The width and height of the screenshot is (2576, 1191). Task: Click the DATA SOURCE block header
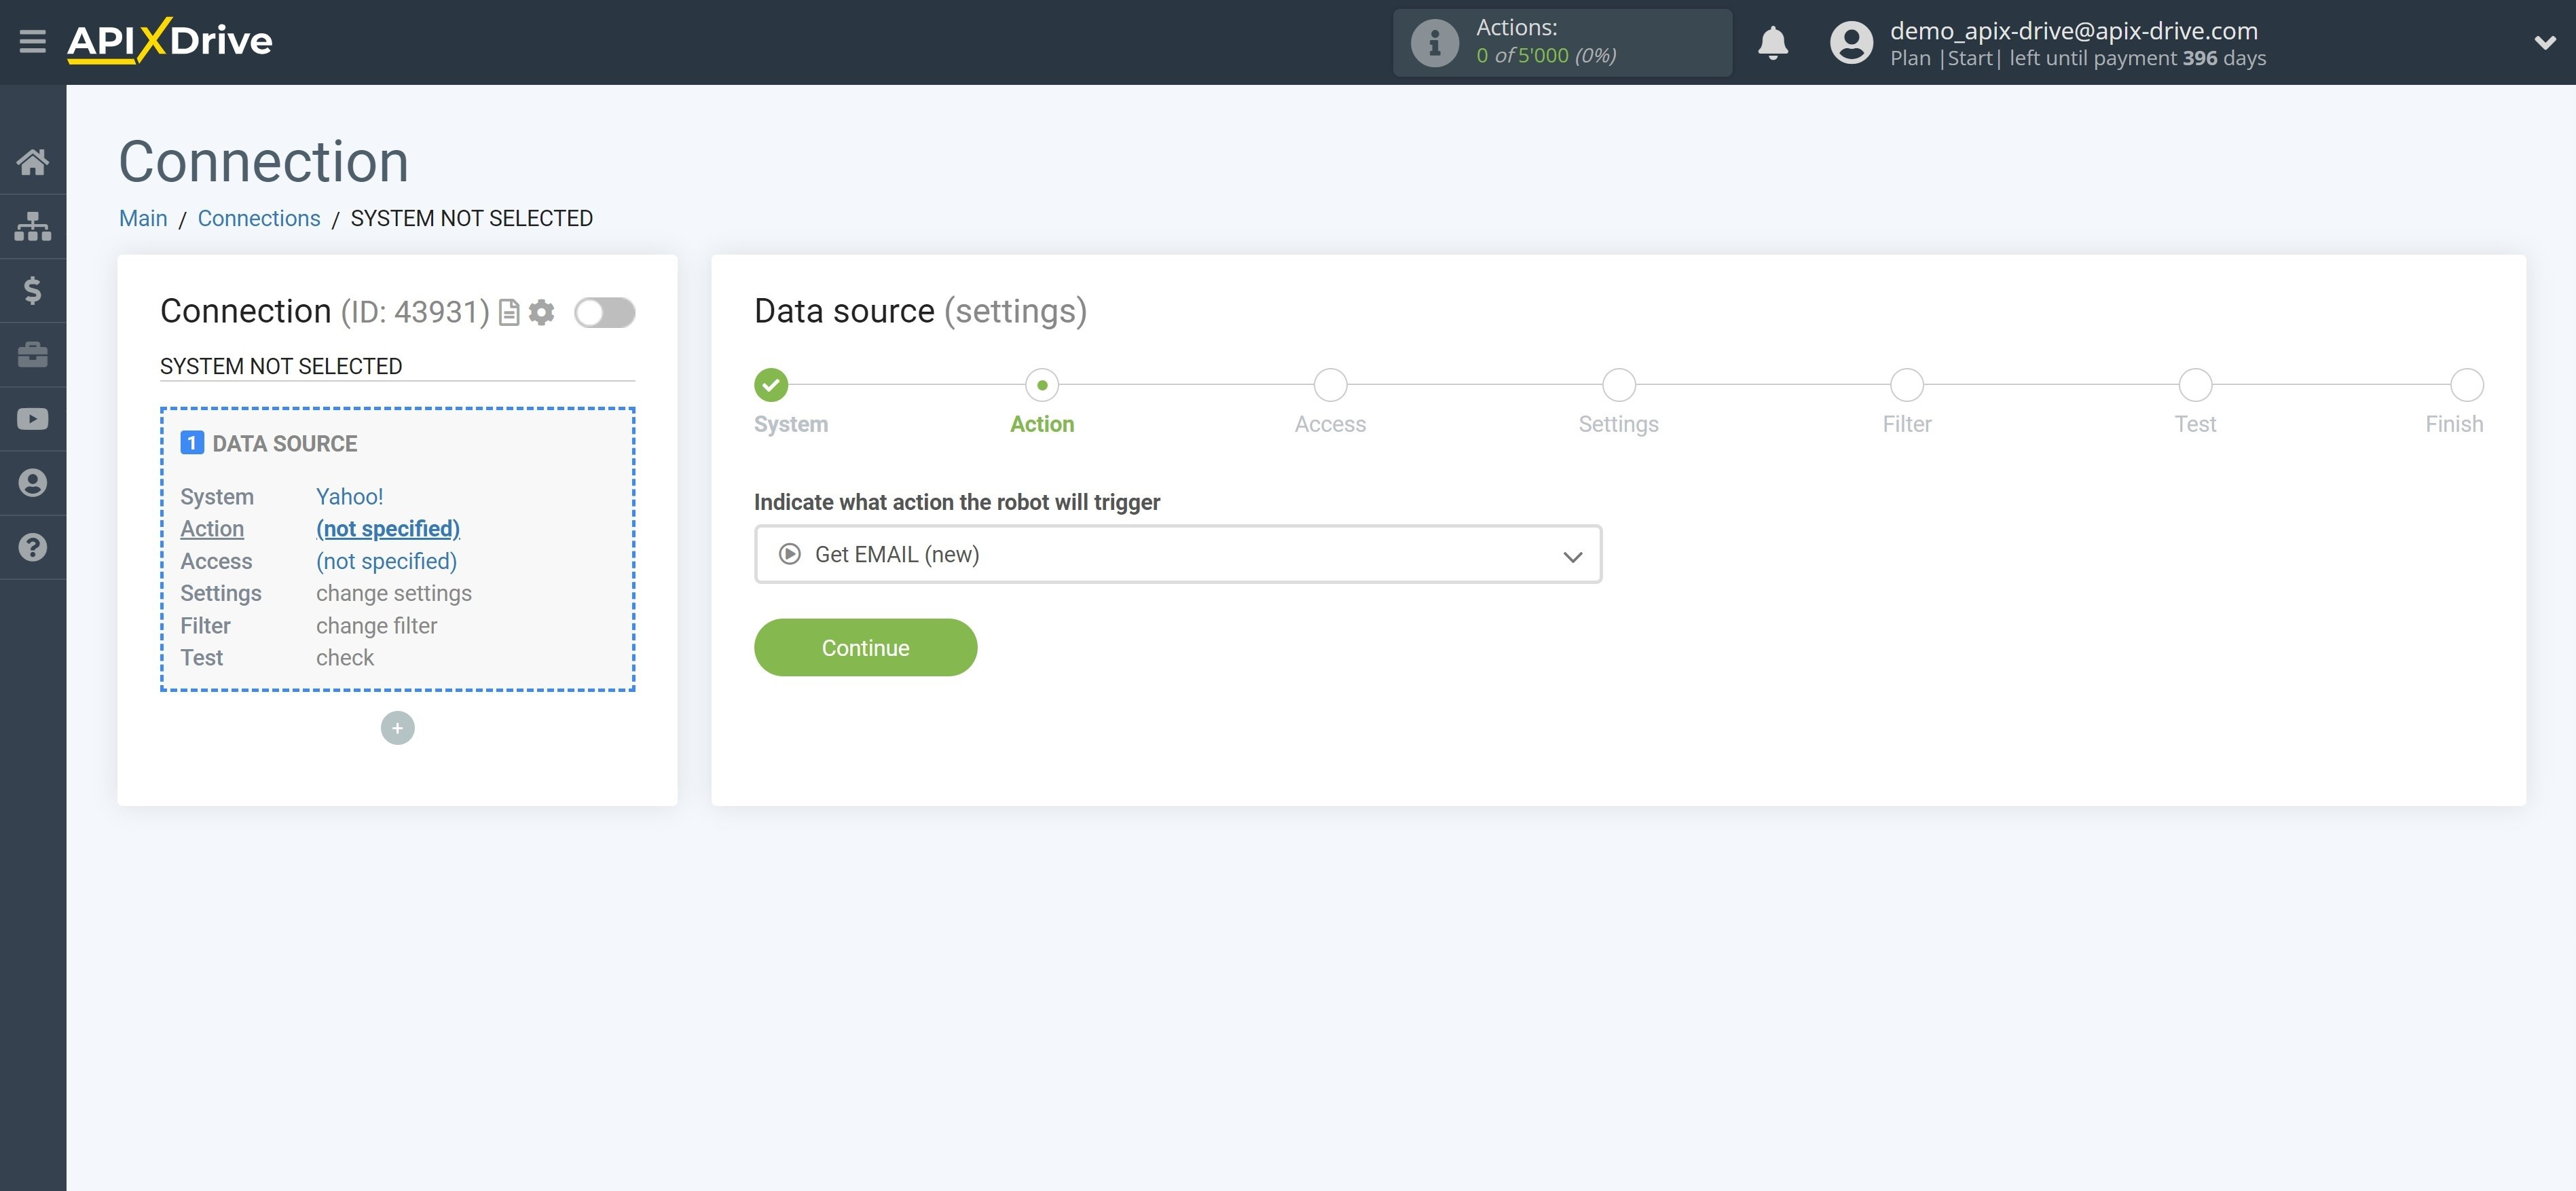pyautogui.click(x=269, y=443)
